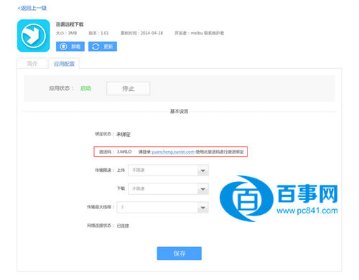This screenshot has height=280, width=359.
Task: Open the 下载 download speed limit dropdown
Action: click(x=169, y=189)
